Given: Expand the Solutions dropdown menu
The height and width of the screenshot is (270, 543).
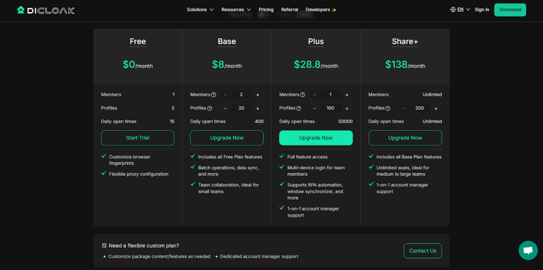Looking at the screenshot, I should pyautogui.click(x=200, y=10).
